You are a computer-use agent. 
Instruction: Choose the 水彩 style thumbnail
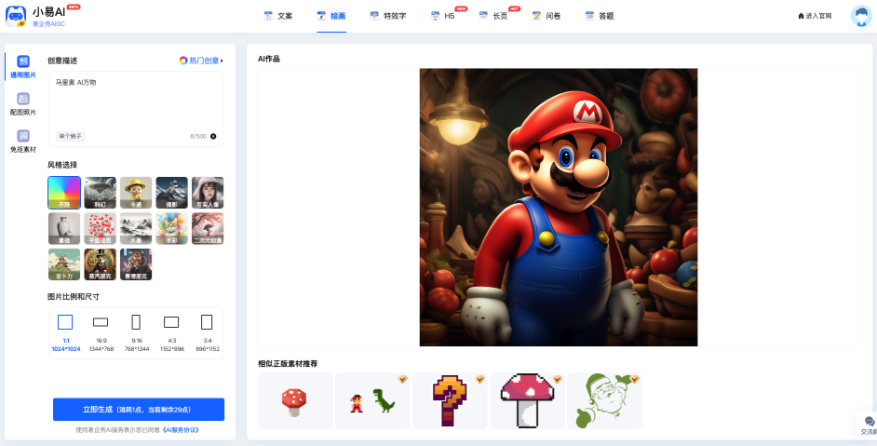point(171,228)
